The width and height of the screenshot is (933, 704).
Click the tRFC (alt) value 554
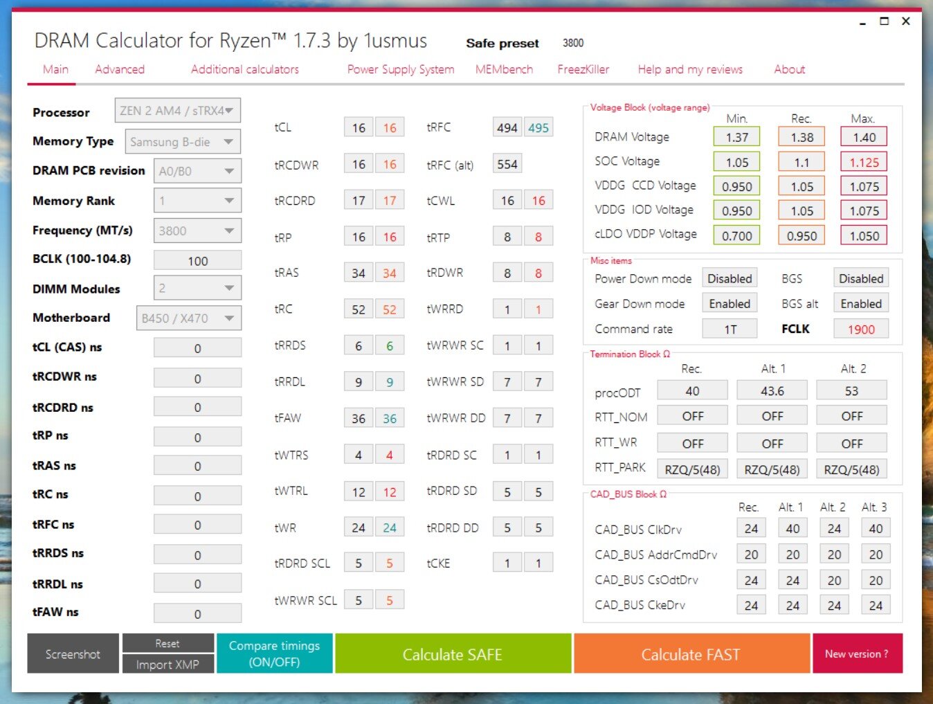tap(507, 164)
